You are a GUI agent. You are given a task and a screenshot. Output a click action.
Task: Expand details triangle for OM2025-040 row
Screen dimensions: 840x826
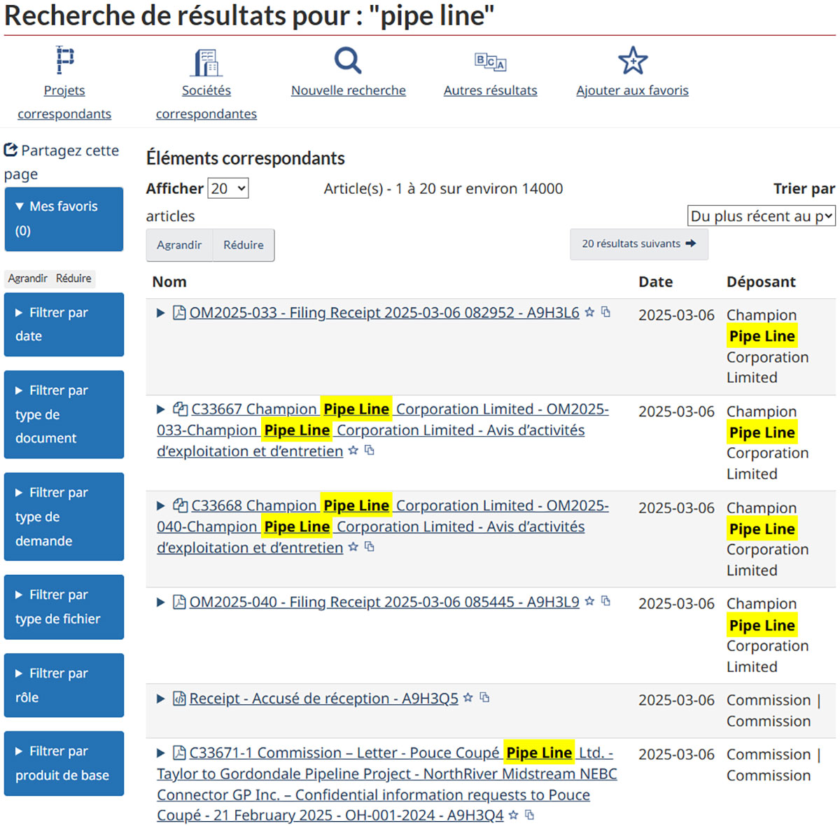[x=161, y=602]
